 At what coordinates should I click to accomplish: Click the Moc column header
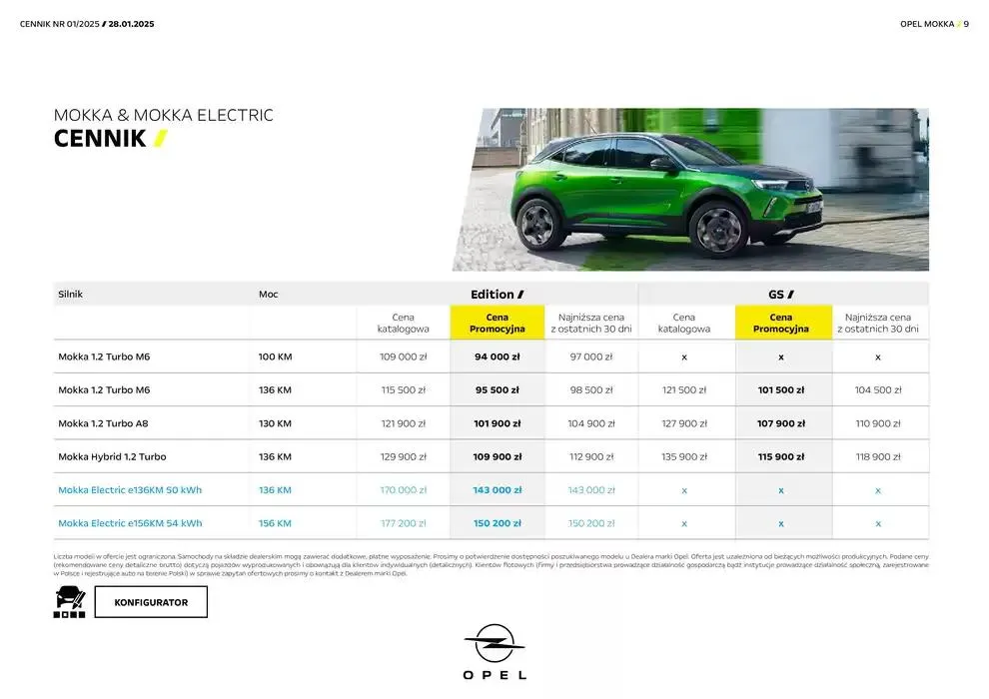(x=268, y=295)
